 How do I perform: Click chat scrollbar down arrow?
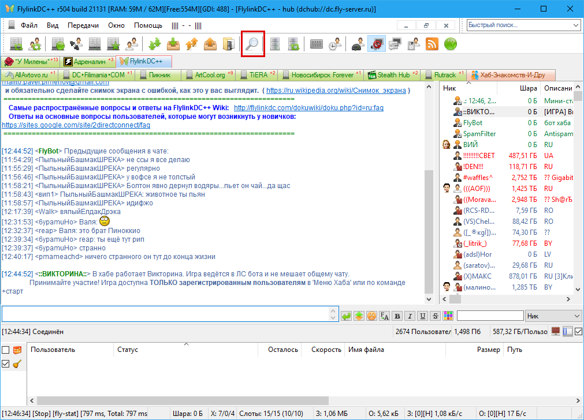coord(429,299)
